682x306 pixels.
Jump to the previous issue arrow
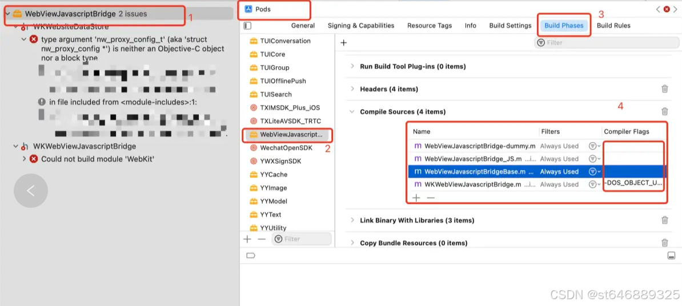[x=658, y=9]
